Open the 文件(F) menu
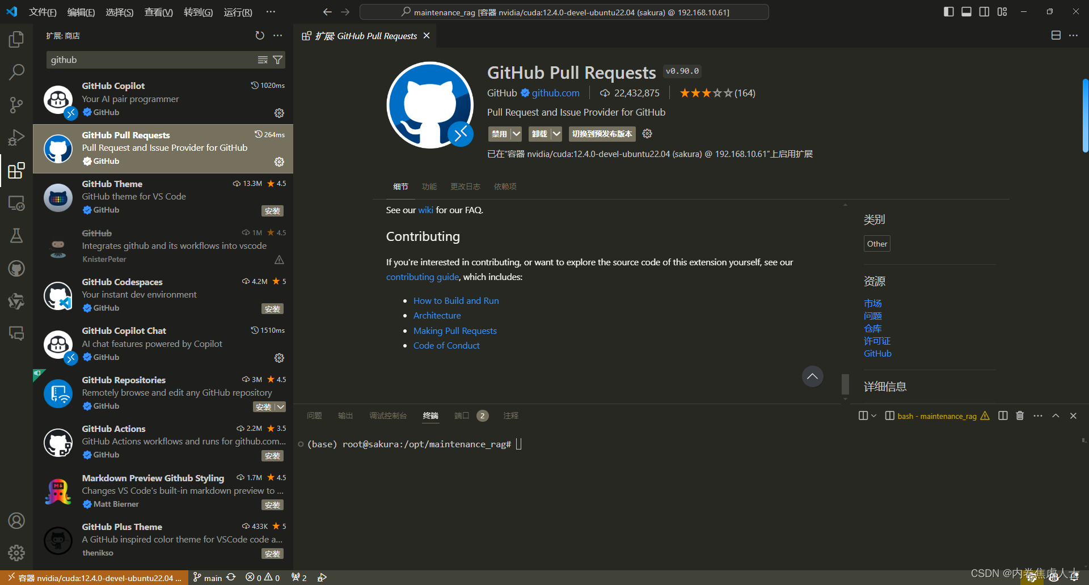 point(43,12)
